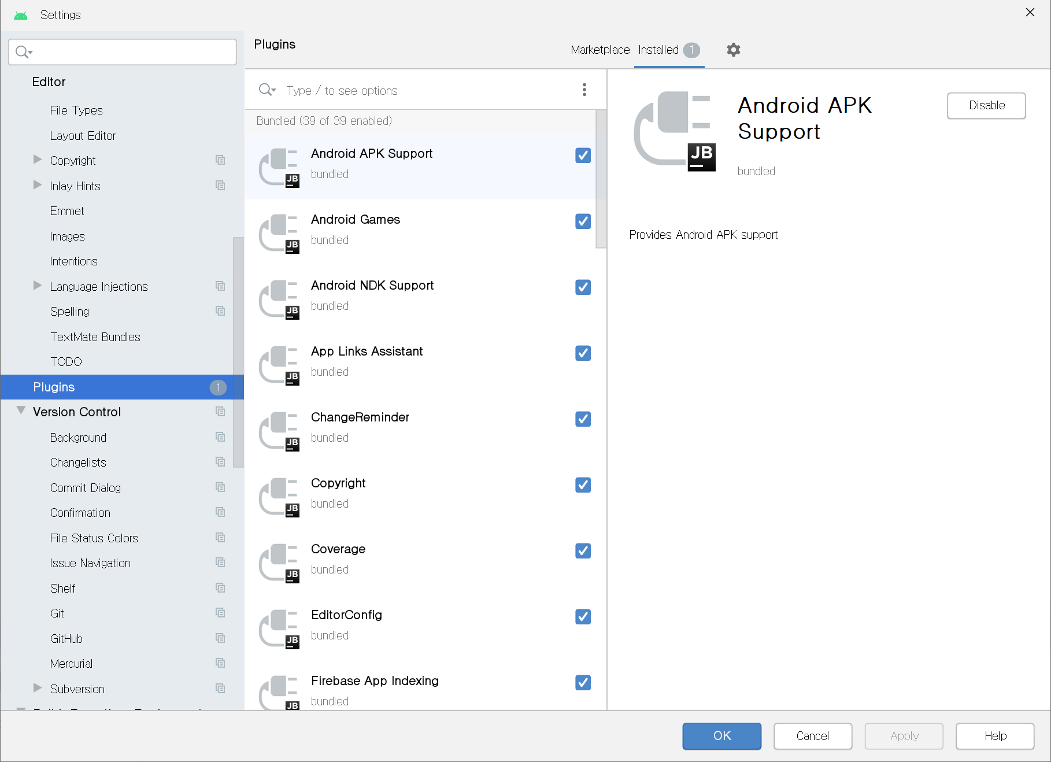The height and width of the screenshot is (762, 1051).
Task: Uncheck Android Games plugin
Action: coord(583,221)
